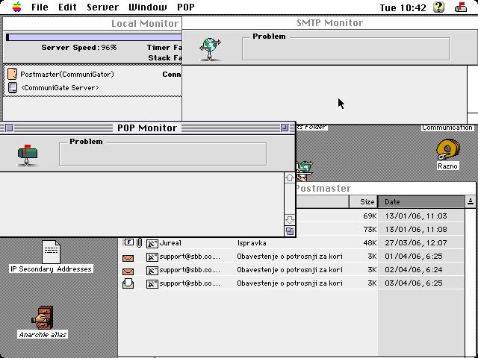Click the unread envelope icon for 01/04/06 message

click(x=128, y=257)
